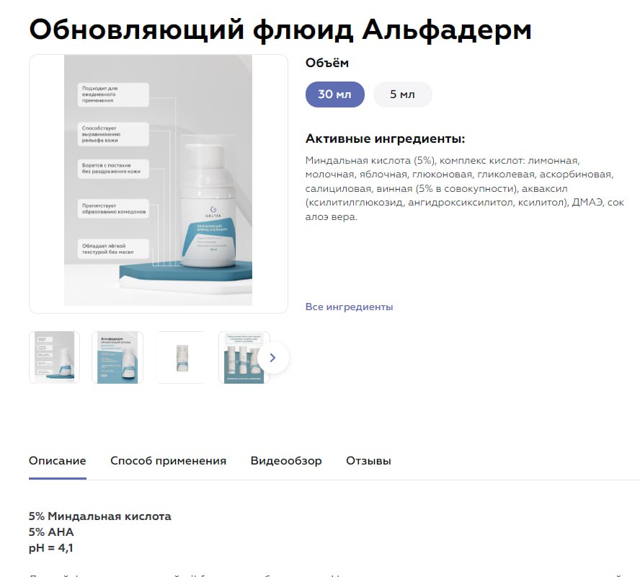Open the main product image
The height and width of the screenshot is (577, 640).
click(x=159, y=184)
